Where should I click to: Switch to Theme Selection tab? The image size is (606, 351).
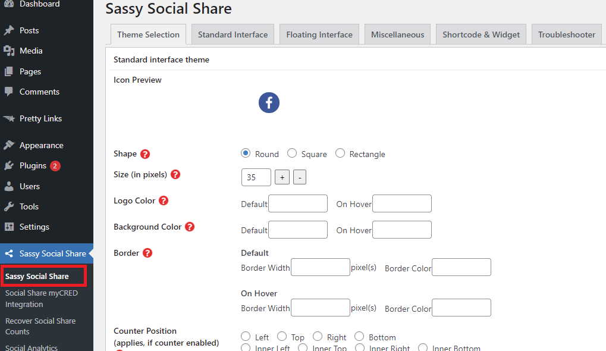point(148,35)
